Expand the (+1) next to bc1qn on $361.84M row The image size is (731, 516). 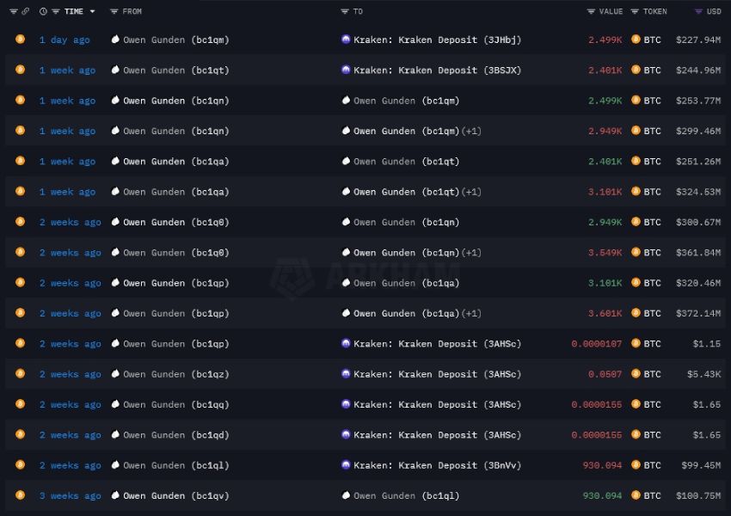[x=471, y=253]
